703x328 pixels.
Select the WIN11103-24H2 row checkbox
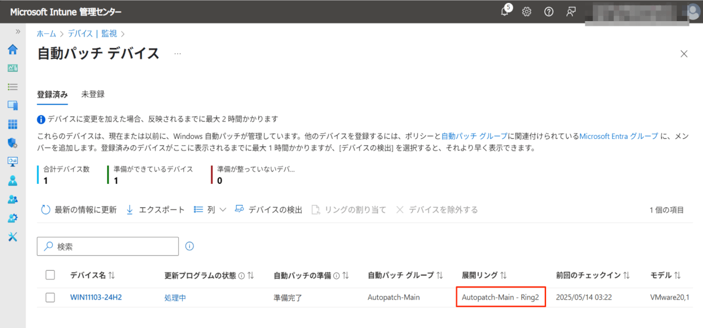click(50, 298)
